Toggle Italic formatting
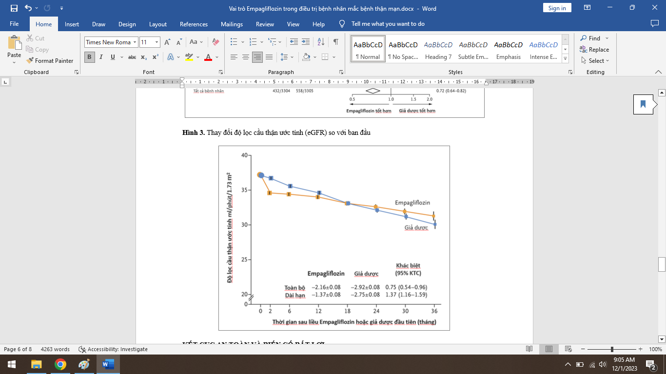 (x=101, y=57)
